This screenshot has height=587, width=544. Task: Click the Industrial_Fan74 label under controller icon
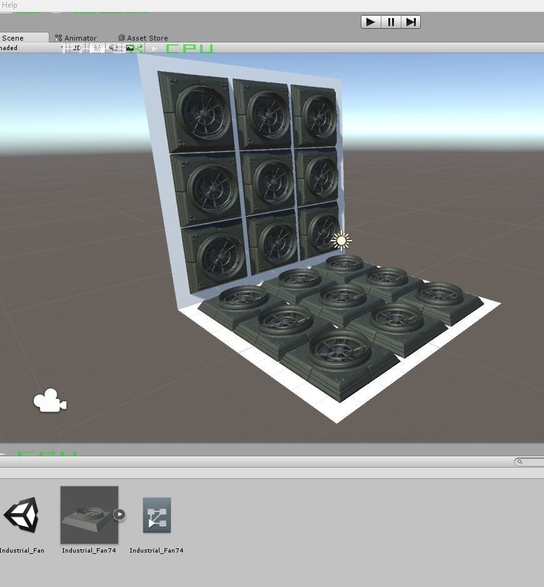(x=156, y=550)
